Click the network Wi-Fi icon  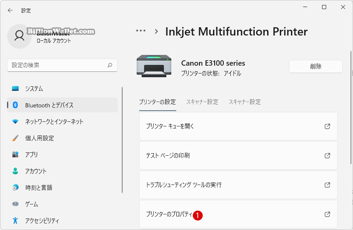(x=15, y=122)
